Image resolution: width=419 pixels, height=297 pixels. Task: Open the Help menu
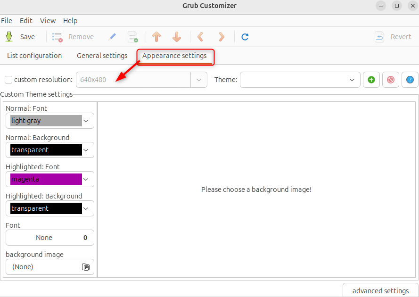(70, 21)
